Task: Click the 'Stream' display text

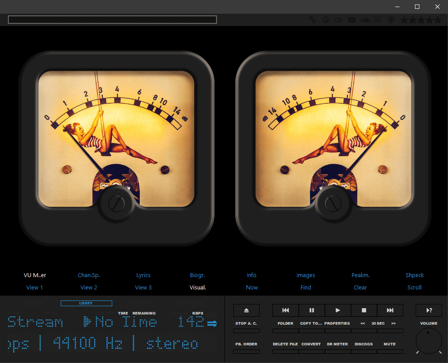Action: [x=35, y=322]
